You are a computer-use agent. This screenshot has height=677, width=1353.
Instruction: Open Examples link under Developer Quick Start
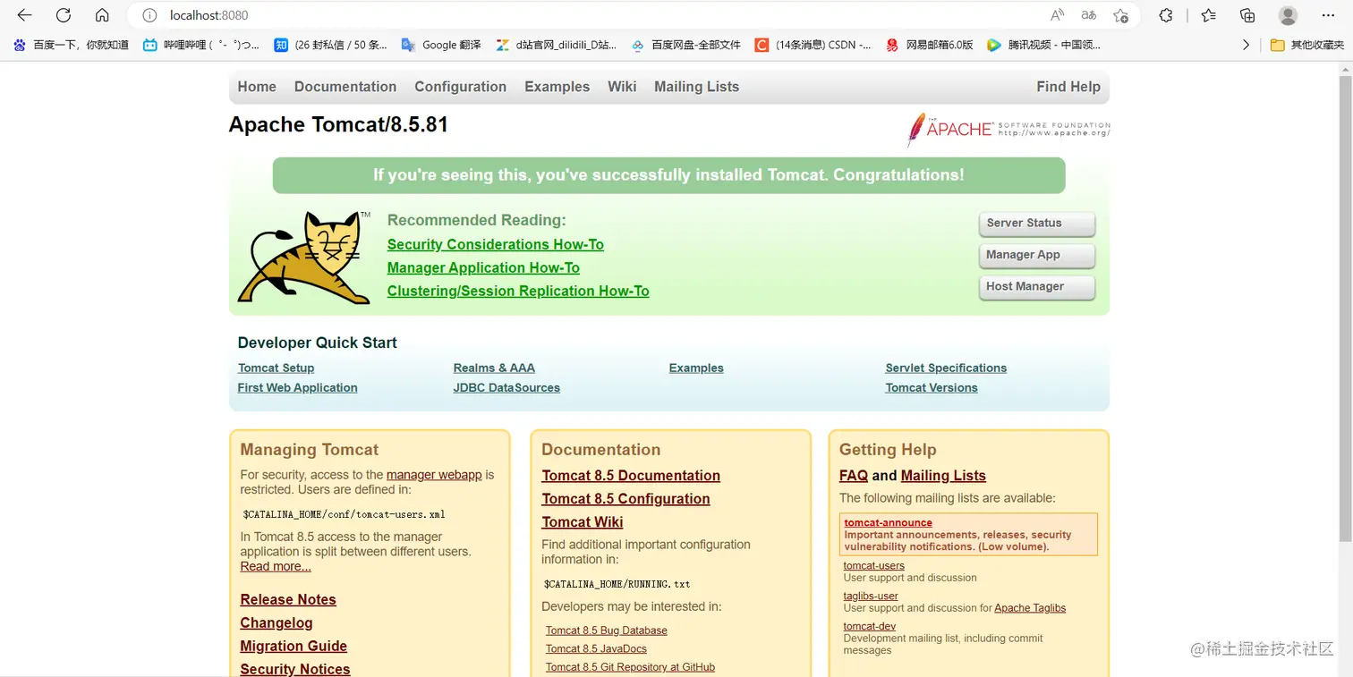click(x=696, y=368)
